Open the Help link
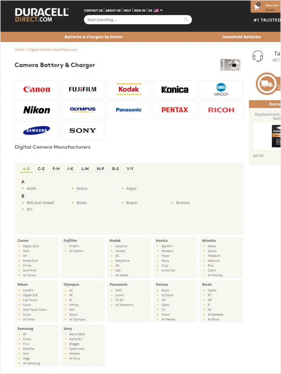The image size is (281, 374). click(x=127, y=11)
